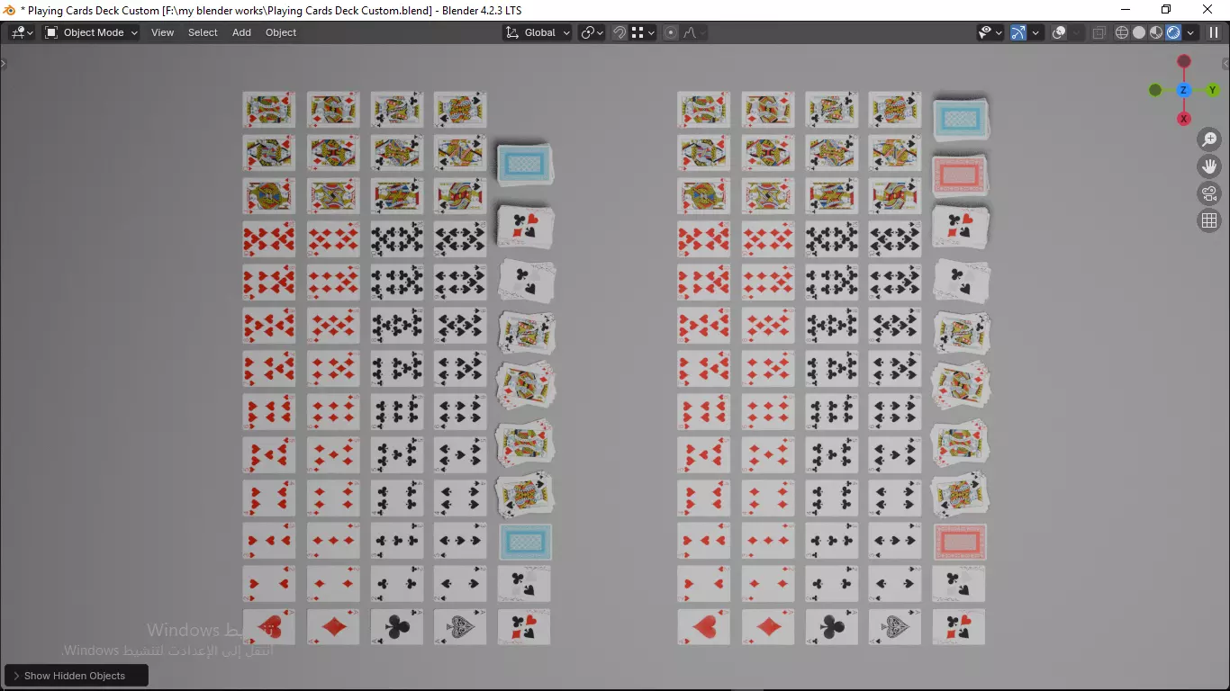
Task: Switch to material preview shading
Action: [1156, 32]
